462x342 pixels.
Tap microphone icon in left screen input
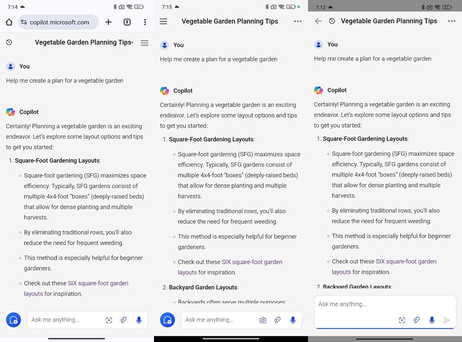pos(139,320)
